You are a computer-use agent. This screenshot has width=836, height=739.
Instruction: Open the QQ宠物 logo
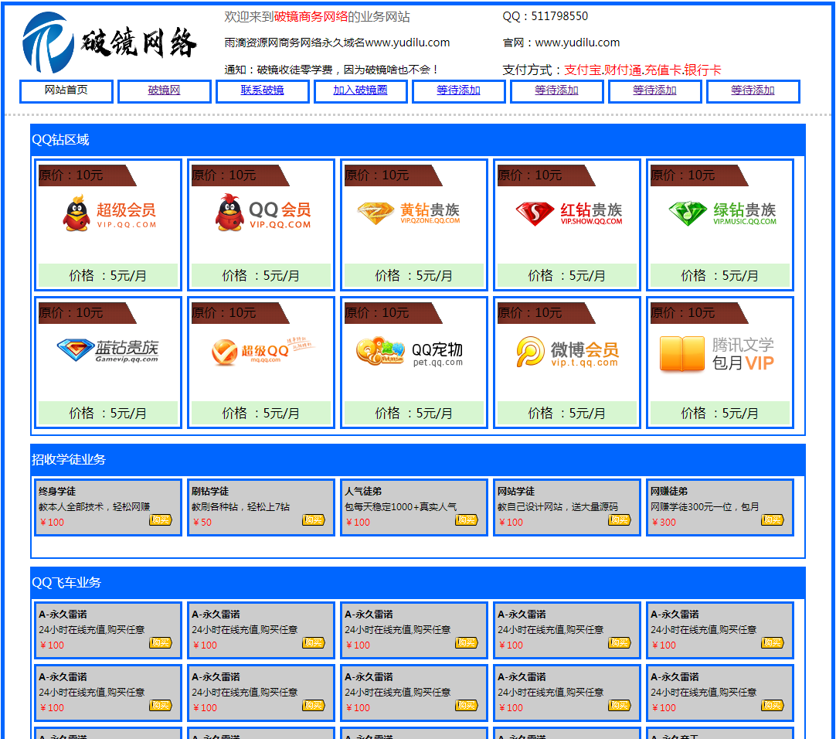coord(410,351)
